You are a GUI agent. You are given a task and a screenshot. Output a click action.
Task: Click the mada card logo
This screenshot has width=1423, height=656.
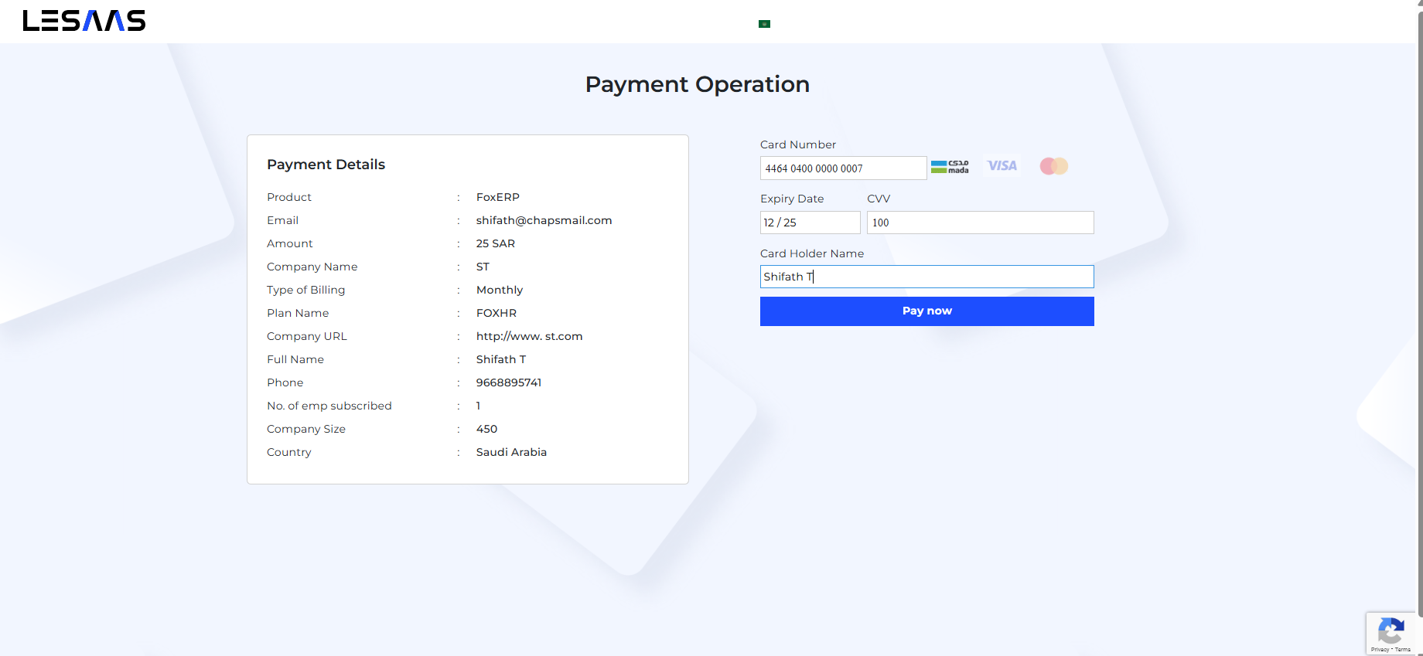pyautogui.click(x=950, y=167)
